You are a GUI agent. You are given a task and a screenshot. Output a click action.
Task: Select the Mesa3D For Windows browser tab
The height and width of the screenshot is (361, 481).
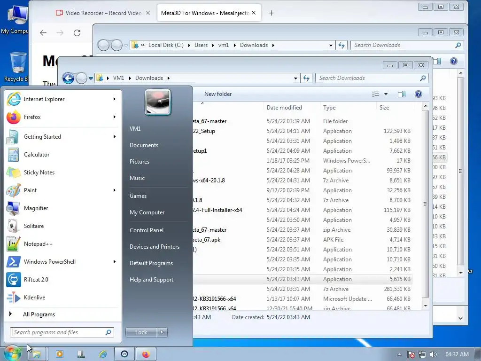209,13
